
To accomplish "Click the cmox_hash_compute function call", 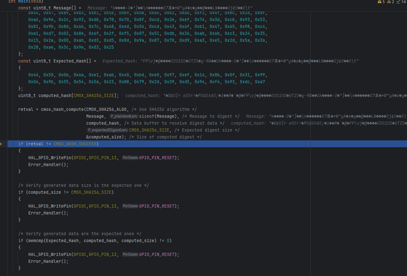I will click(x=62, y=109).
